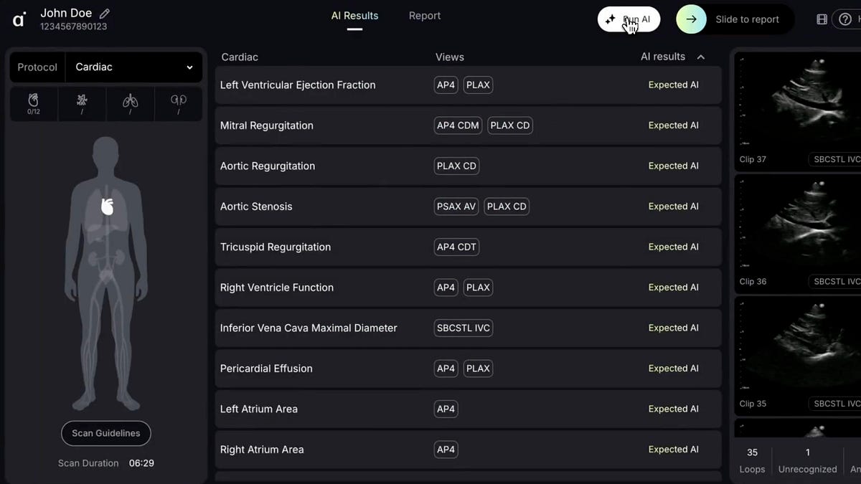
Task: Select the lungs organ icon
Action: [x=130, y=104]
